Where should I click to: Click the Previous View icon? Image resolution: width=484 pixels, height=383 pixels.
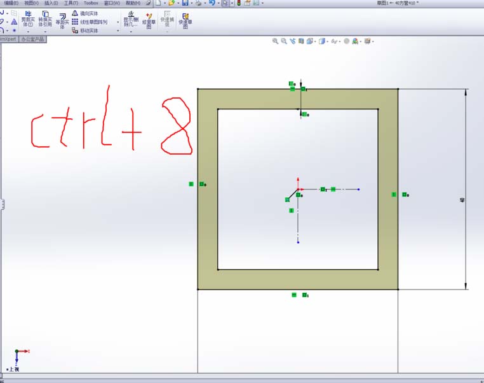click(x=292, y=41)
